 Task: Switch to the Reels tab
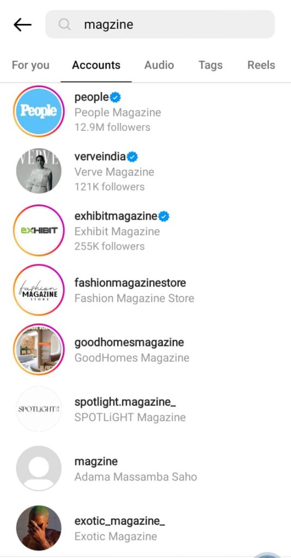(x=261, y=65)
